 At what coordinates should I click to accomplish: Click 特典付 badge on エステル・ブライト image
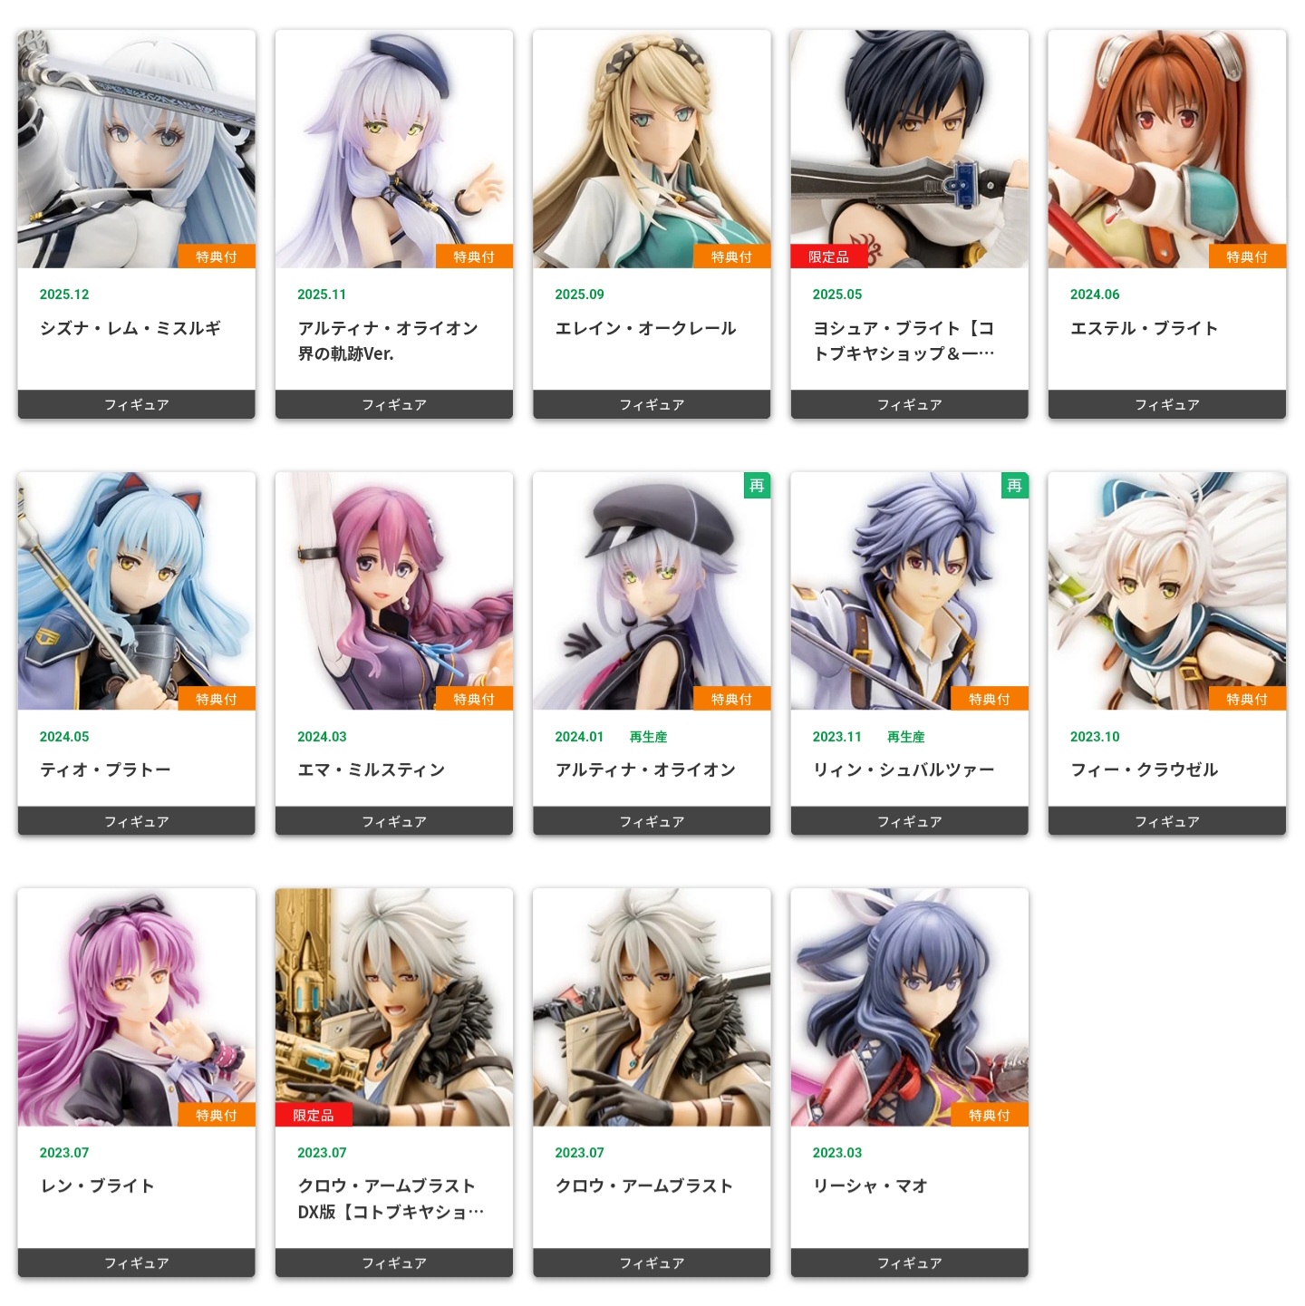click(x=1247, y=256)
